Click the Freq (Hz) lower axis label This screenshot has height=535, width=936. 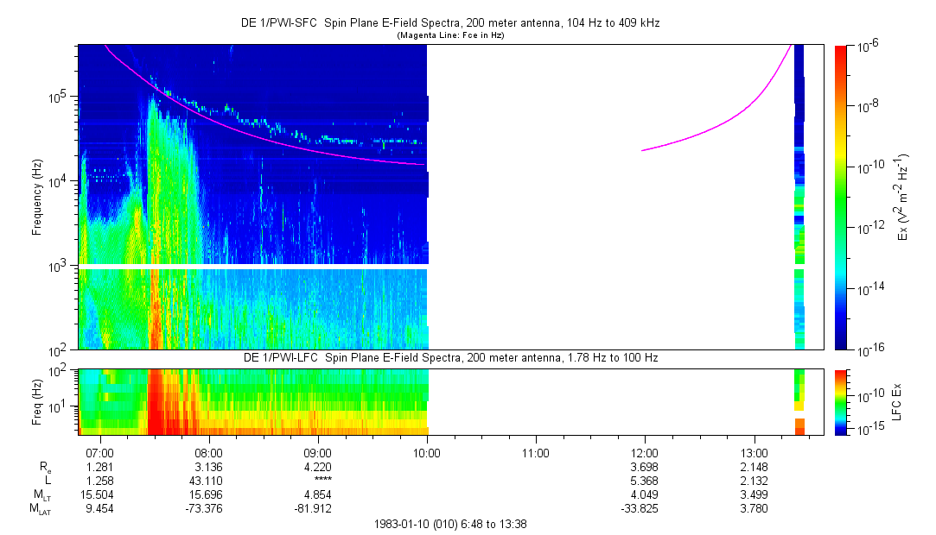37,401
